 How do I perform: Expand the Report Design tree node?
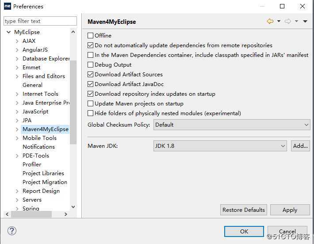tap(17, 191)
